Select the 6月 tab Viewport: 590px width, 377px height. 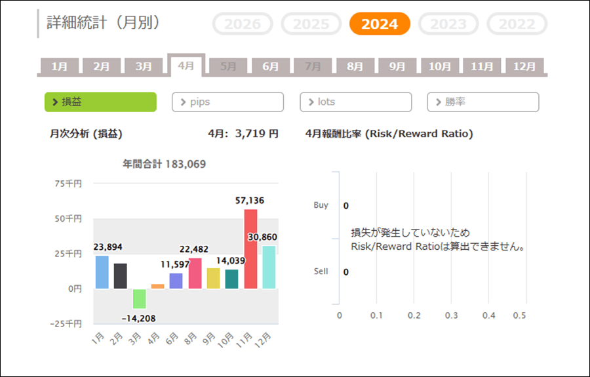pyautogui.click(x=271, y=67)
